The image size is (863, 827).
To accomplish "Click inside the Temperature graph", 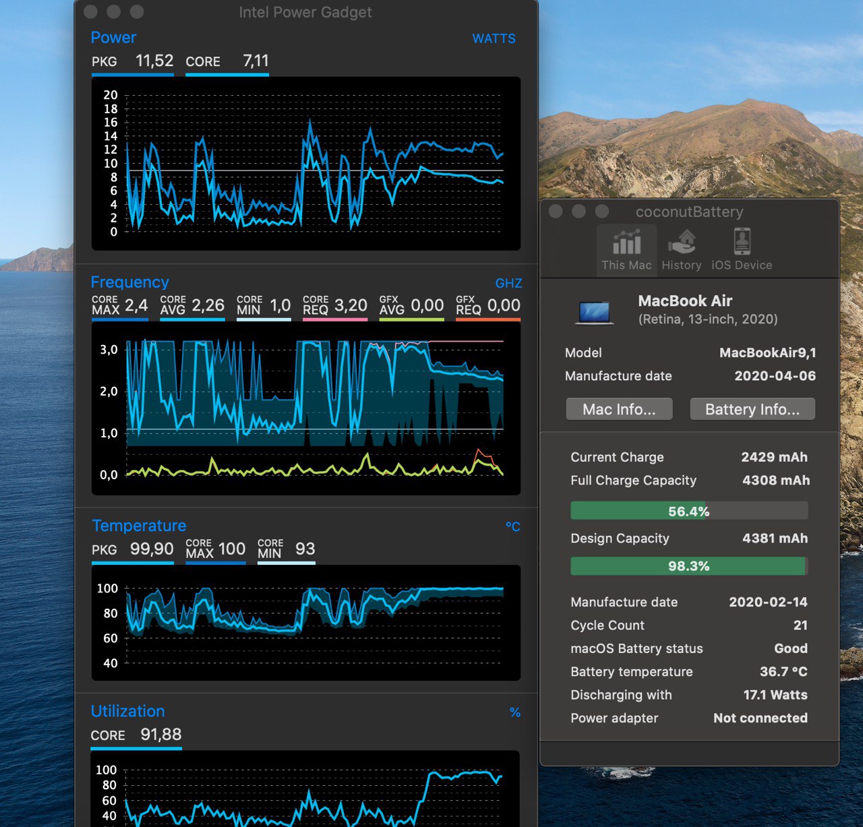I will [x=306, y=623].
